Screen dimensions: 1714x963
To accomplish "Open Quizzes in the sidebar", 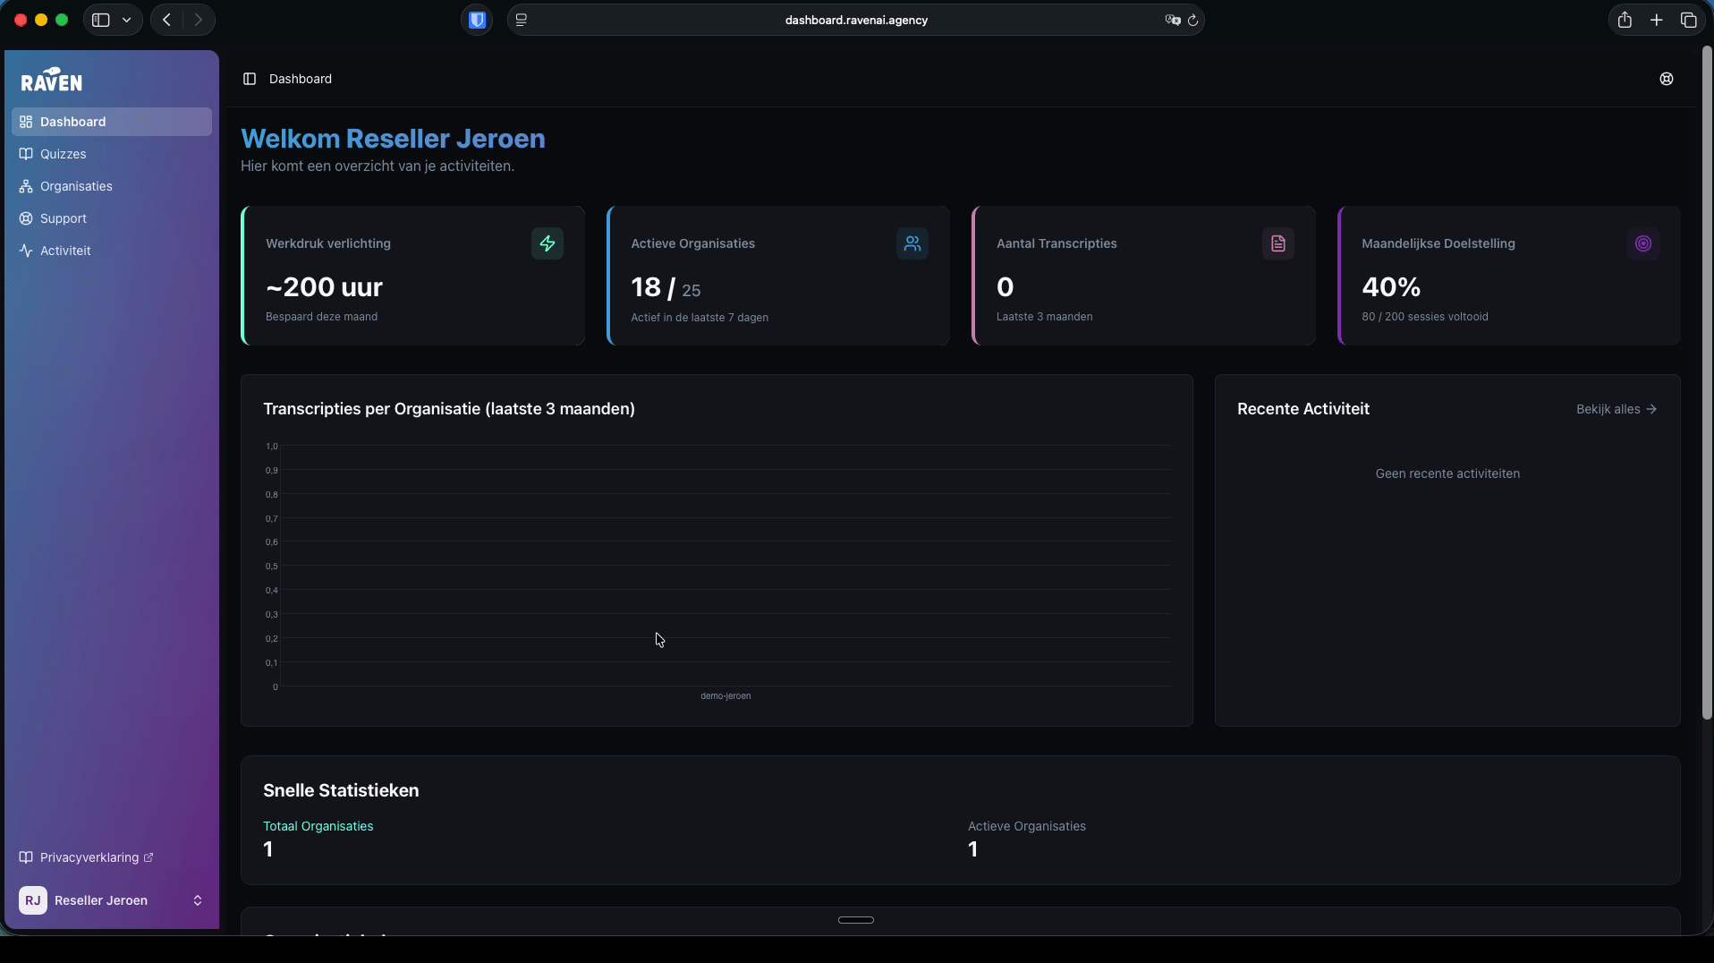I will point(63,154).
